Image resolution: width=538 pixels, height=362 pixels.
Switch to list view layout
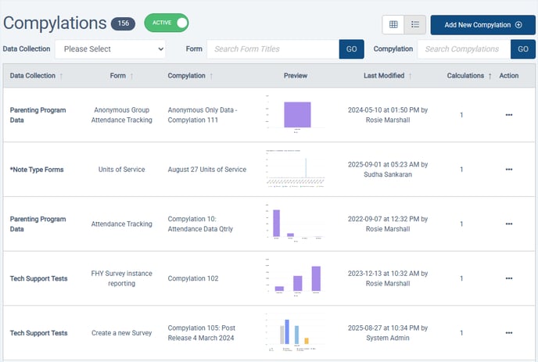[415, 24]
